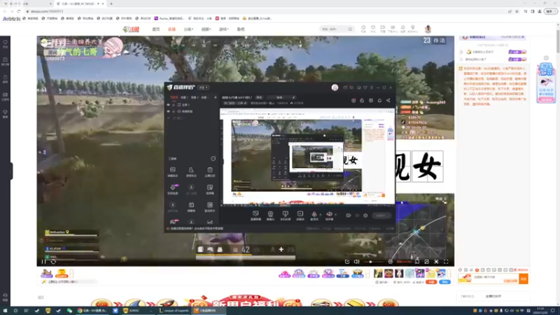Switch to the 场景2 scene tab
This screenshot has width=560, height=315.
[x=194, y=97]
